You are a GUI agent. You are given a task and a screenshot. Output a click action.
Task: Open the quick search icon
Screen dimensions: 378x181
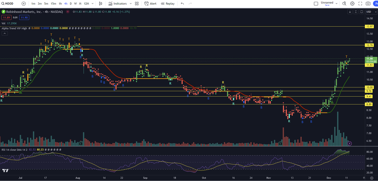pos(344,4)
